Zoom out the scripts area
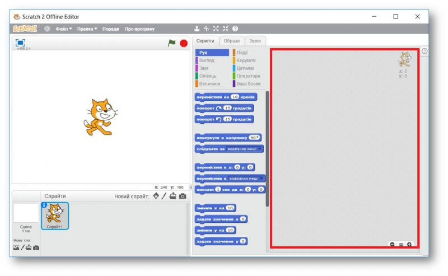The image size is (448, 276). pyautogui.click(x=393, y=244)
